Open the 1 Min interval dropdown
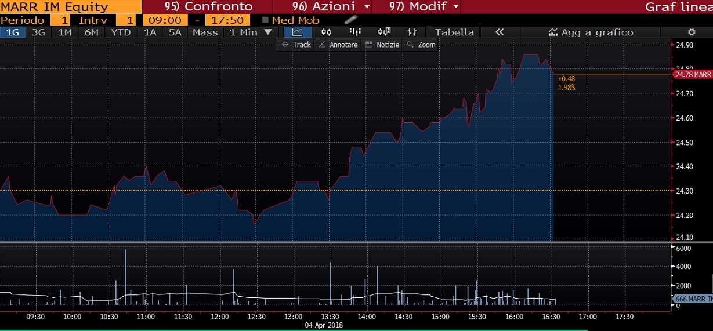Image resolution: width=713 pixels, height=331 pixels. tap(250, 32)
